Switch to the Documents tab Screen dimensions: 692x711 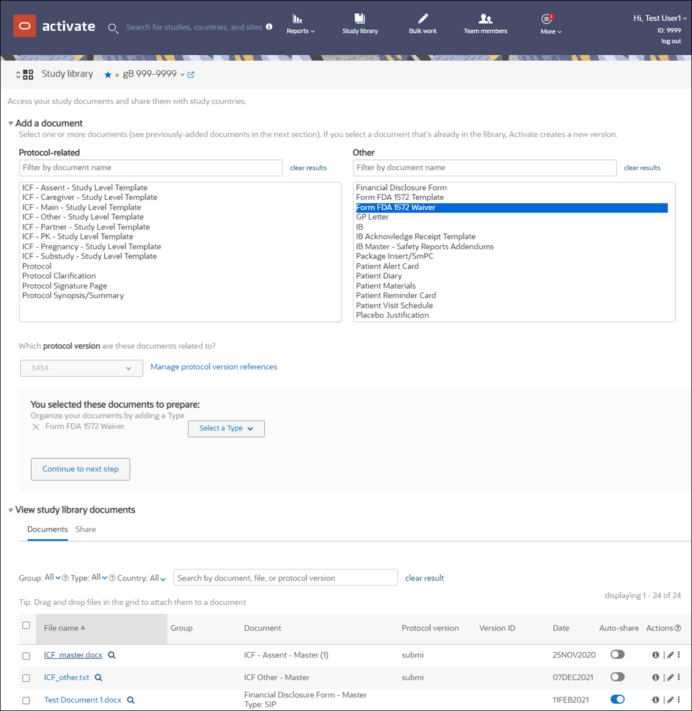click(47, 529)
